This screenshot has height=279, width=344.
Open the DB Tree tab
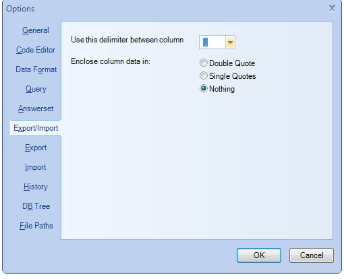[36, 206]
